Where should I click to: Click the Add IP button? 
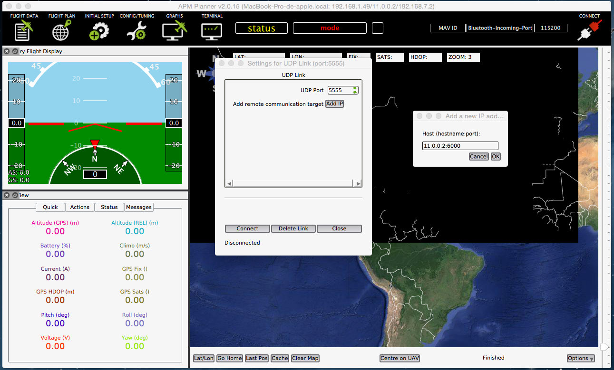click(334, 104)
